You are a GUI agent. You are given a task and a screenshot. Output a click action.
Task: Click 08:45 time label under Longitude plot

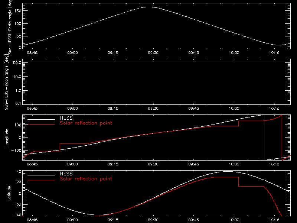[x=32, y=164]
